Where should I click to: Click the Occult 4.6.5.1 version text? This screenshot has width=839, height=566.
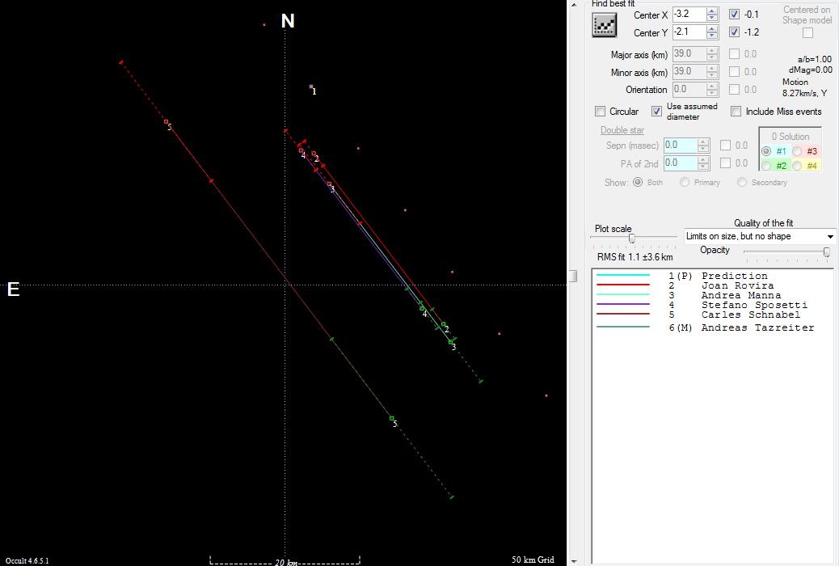point(27,560)
